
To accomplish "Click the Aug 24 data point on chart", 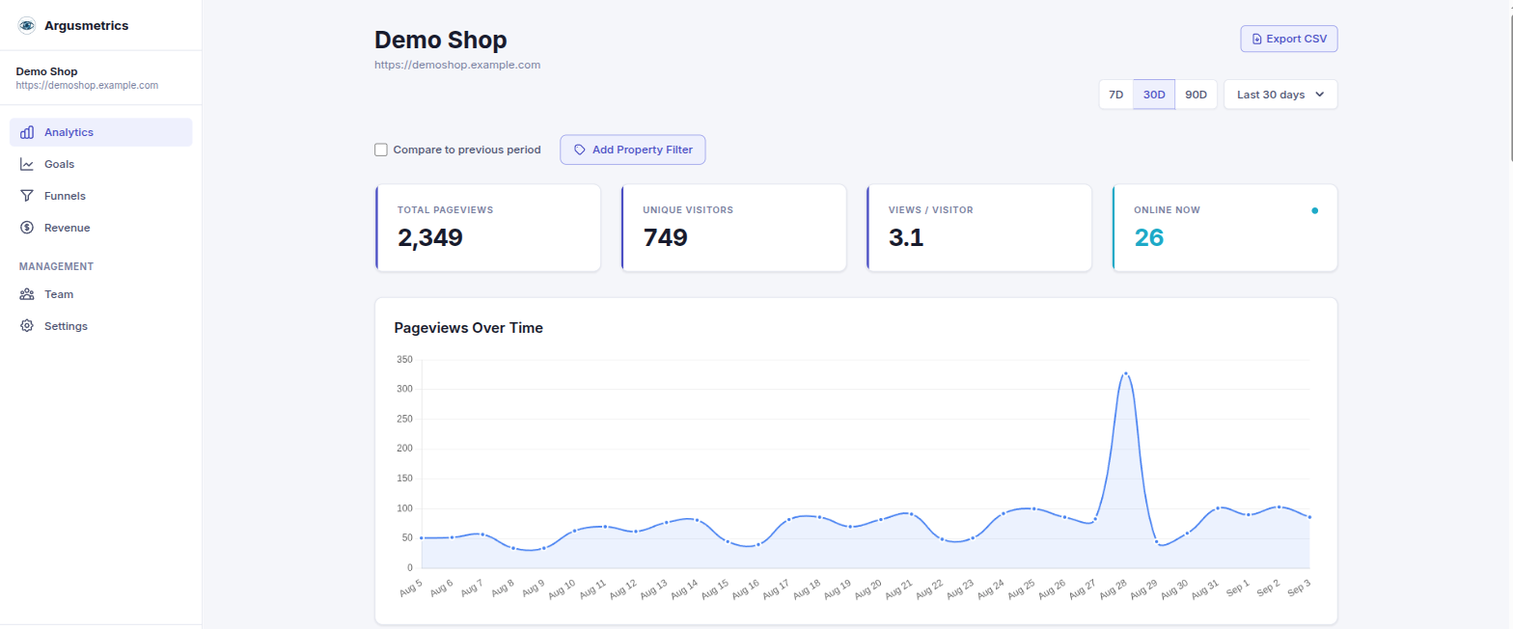I will tap(1003, 513).
